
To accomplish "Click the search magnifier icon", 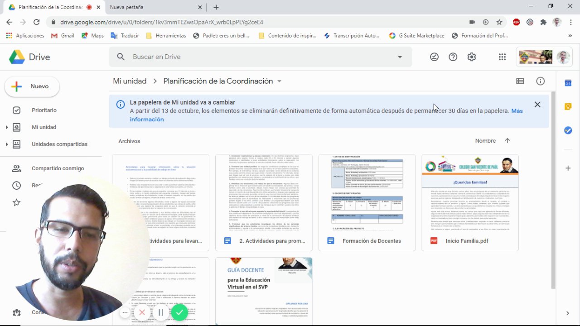I will point(121,57).
